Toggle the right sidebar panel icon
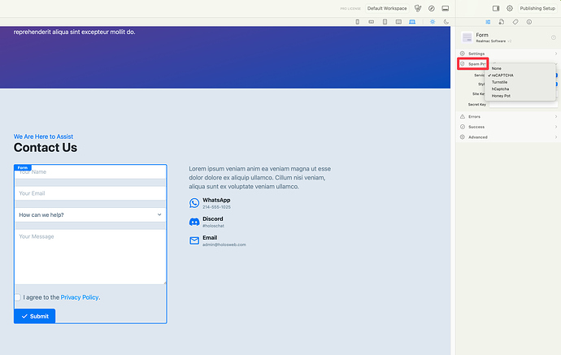This screenshot has height=355, width=561. (496, 8)
